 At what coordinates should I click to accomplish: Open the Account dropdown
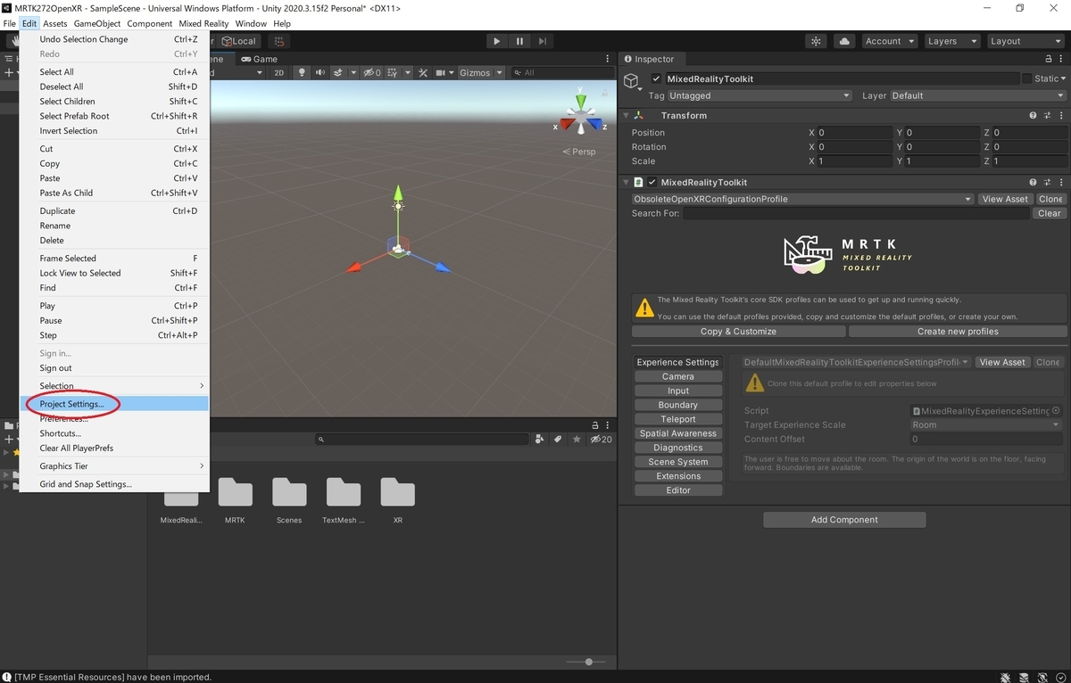(890, 41)
